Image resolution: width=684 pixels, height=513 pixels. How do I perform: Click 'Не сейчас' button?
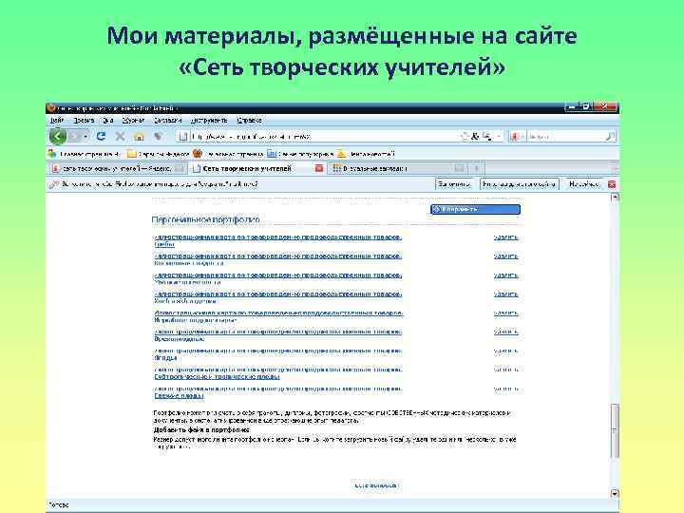pos(583,184)
